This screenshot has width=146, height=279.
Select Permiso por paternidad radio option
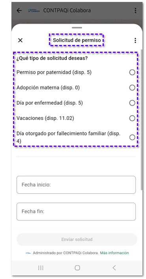pos(132,73)
